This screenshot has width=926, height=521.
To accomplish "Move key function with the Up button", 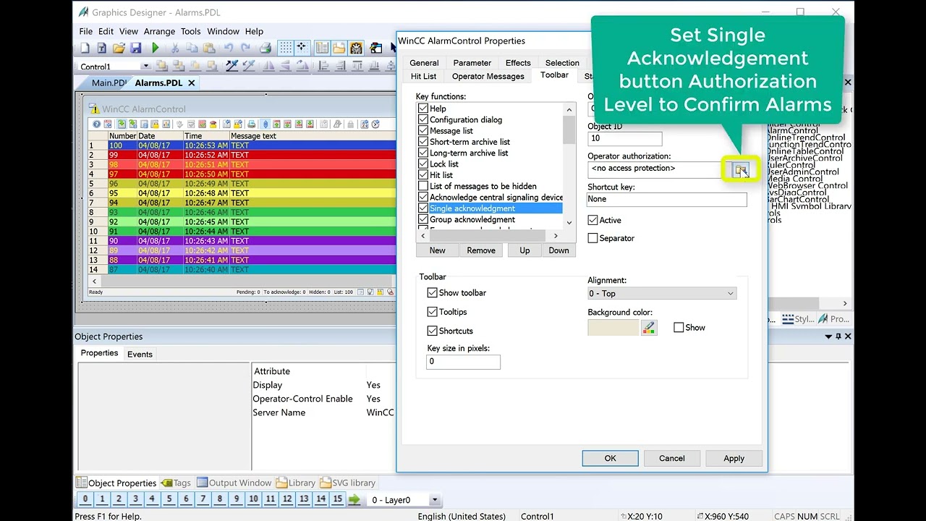I will click(524, 250).
